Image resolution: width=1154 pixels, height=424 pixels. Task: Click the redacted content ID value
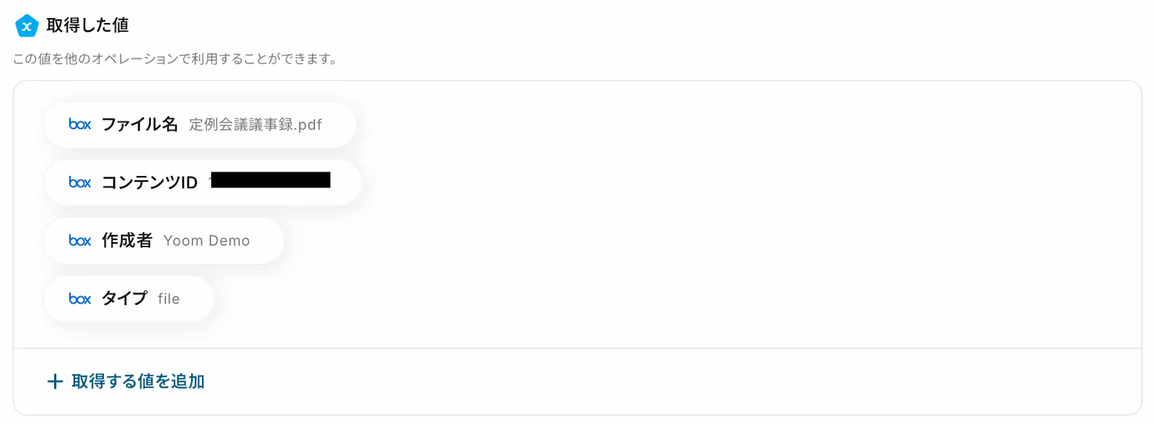point(270,180)
